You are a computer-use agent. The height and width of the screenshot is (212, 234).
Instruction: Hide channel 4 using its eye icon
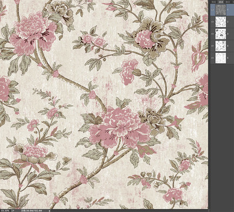[212, 46]
